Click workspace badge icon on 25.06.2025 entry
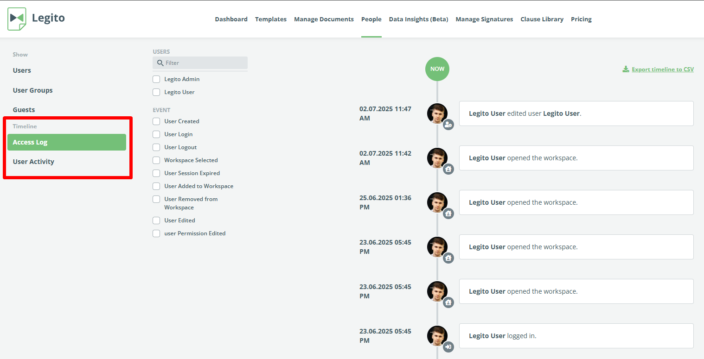The height and width of the screenshot is (359, 704). pyautogui.click(x=448, y=213)
